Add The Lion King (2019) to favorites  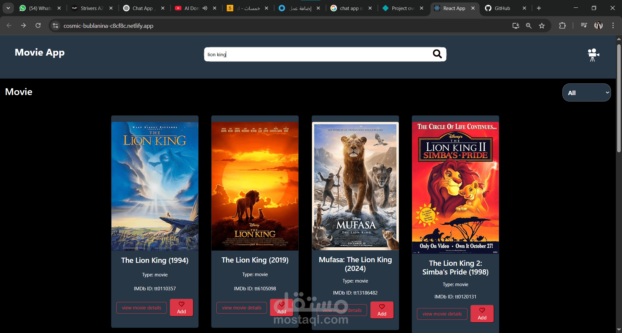(282, 307)
